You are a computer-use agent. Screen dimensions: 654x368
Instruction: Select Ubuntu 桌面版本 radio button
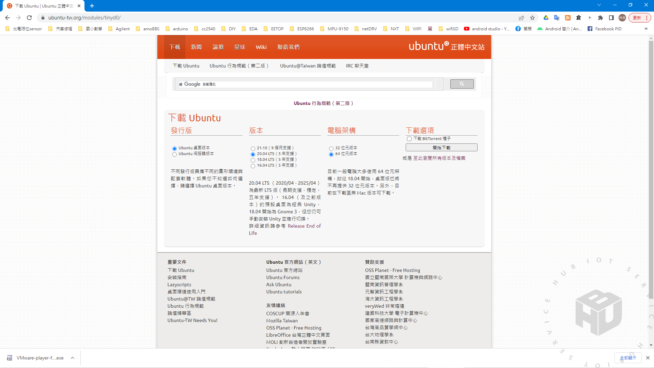pos(174,149)
